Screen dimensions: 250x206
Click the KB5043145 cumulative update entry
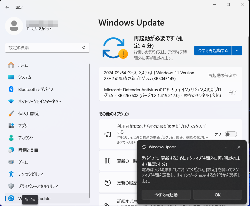pos(170,76)
